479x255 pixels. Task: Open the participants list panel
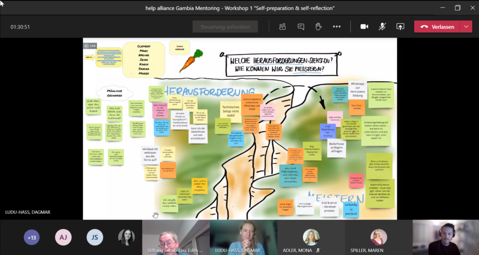tap(283, 27)
